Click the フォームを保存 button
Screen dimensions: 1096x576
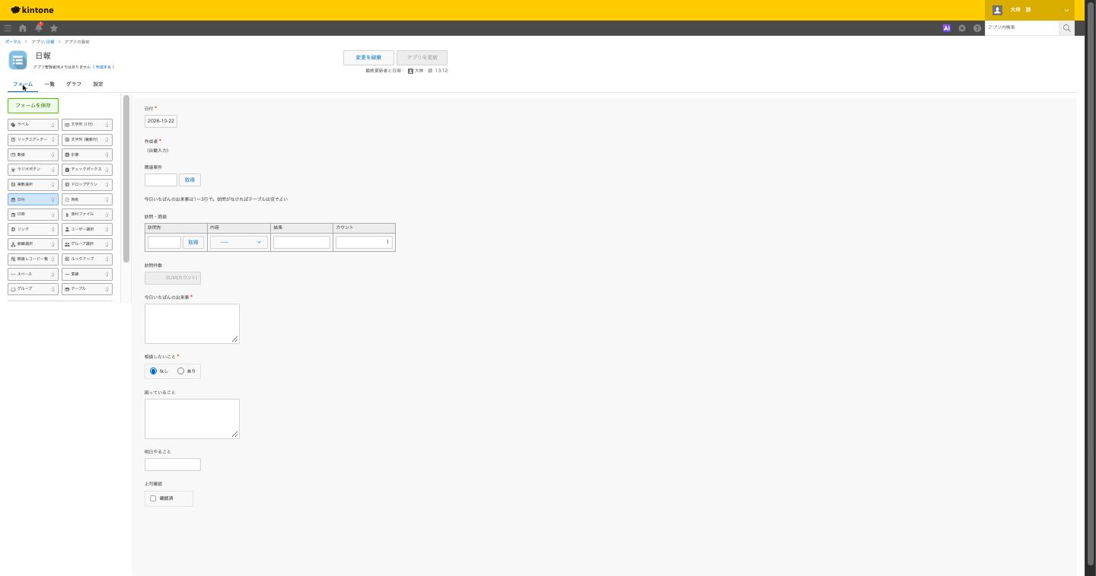tap(33, 105)
